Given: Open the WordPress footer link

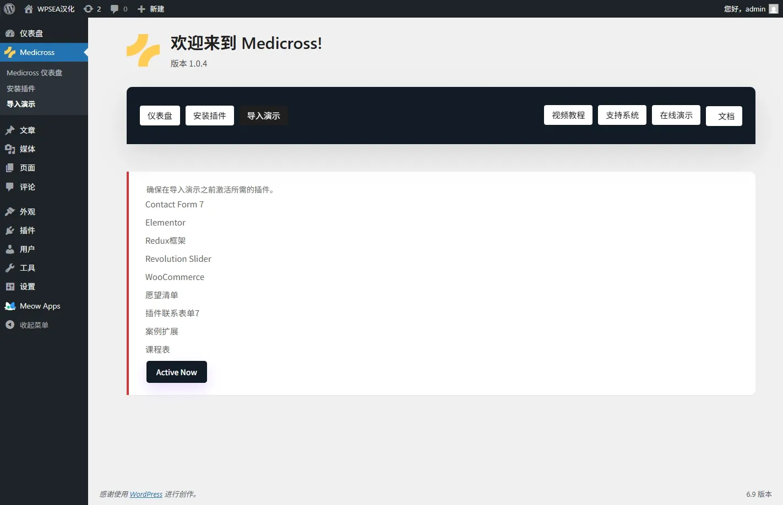Looking at the screenshot, I should coord(146,494).
